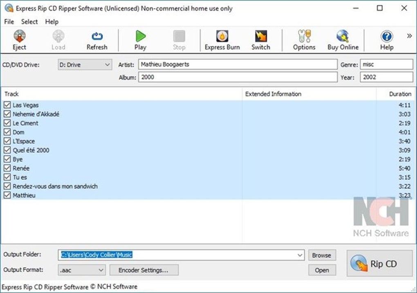Show more toolbar items with the chevron
The height and width of the screenshot is (293, 417).
(x=409, y=36)
